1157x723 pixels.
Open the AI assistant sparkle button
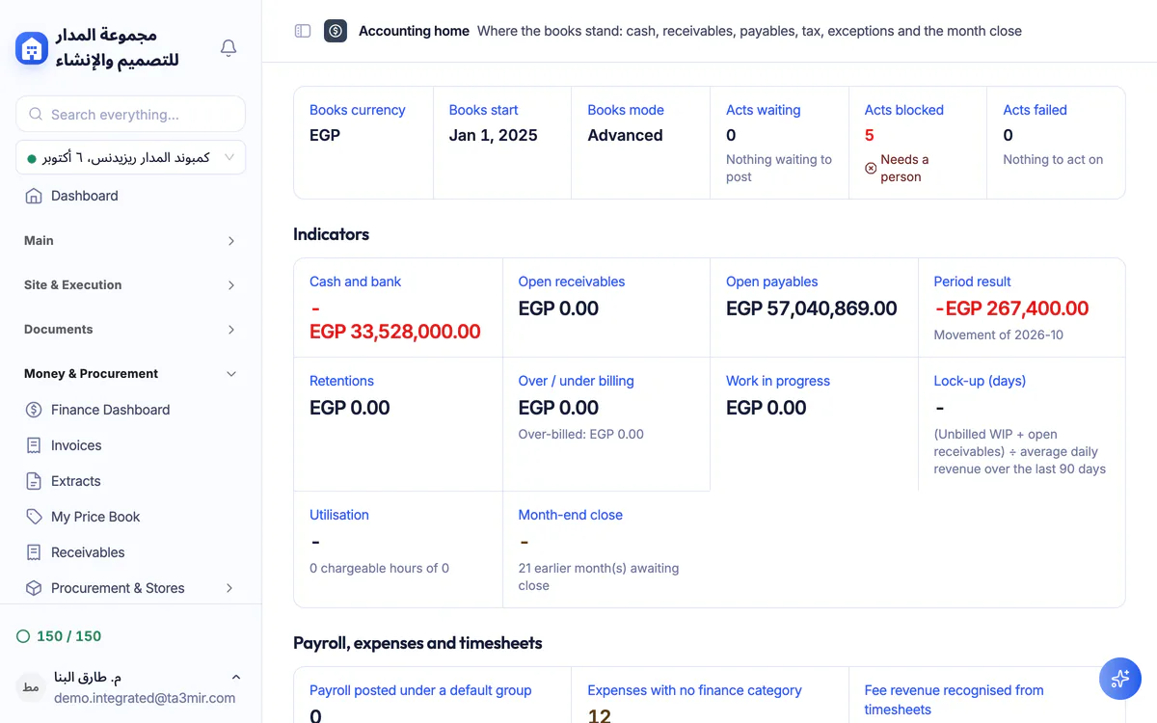(x=1120, y=679)
